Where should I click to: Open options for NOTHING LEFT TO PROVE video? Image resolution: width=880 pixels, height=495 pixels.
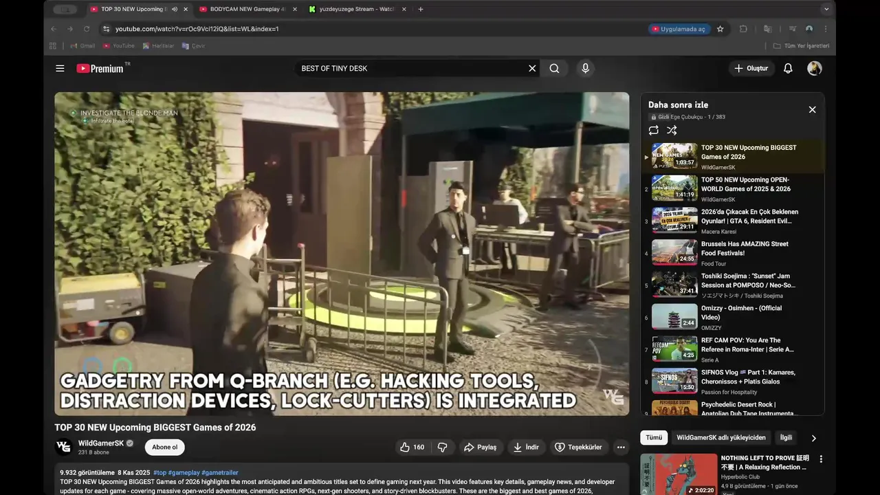point(820,459)
